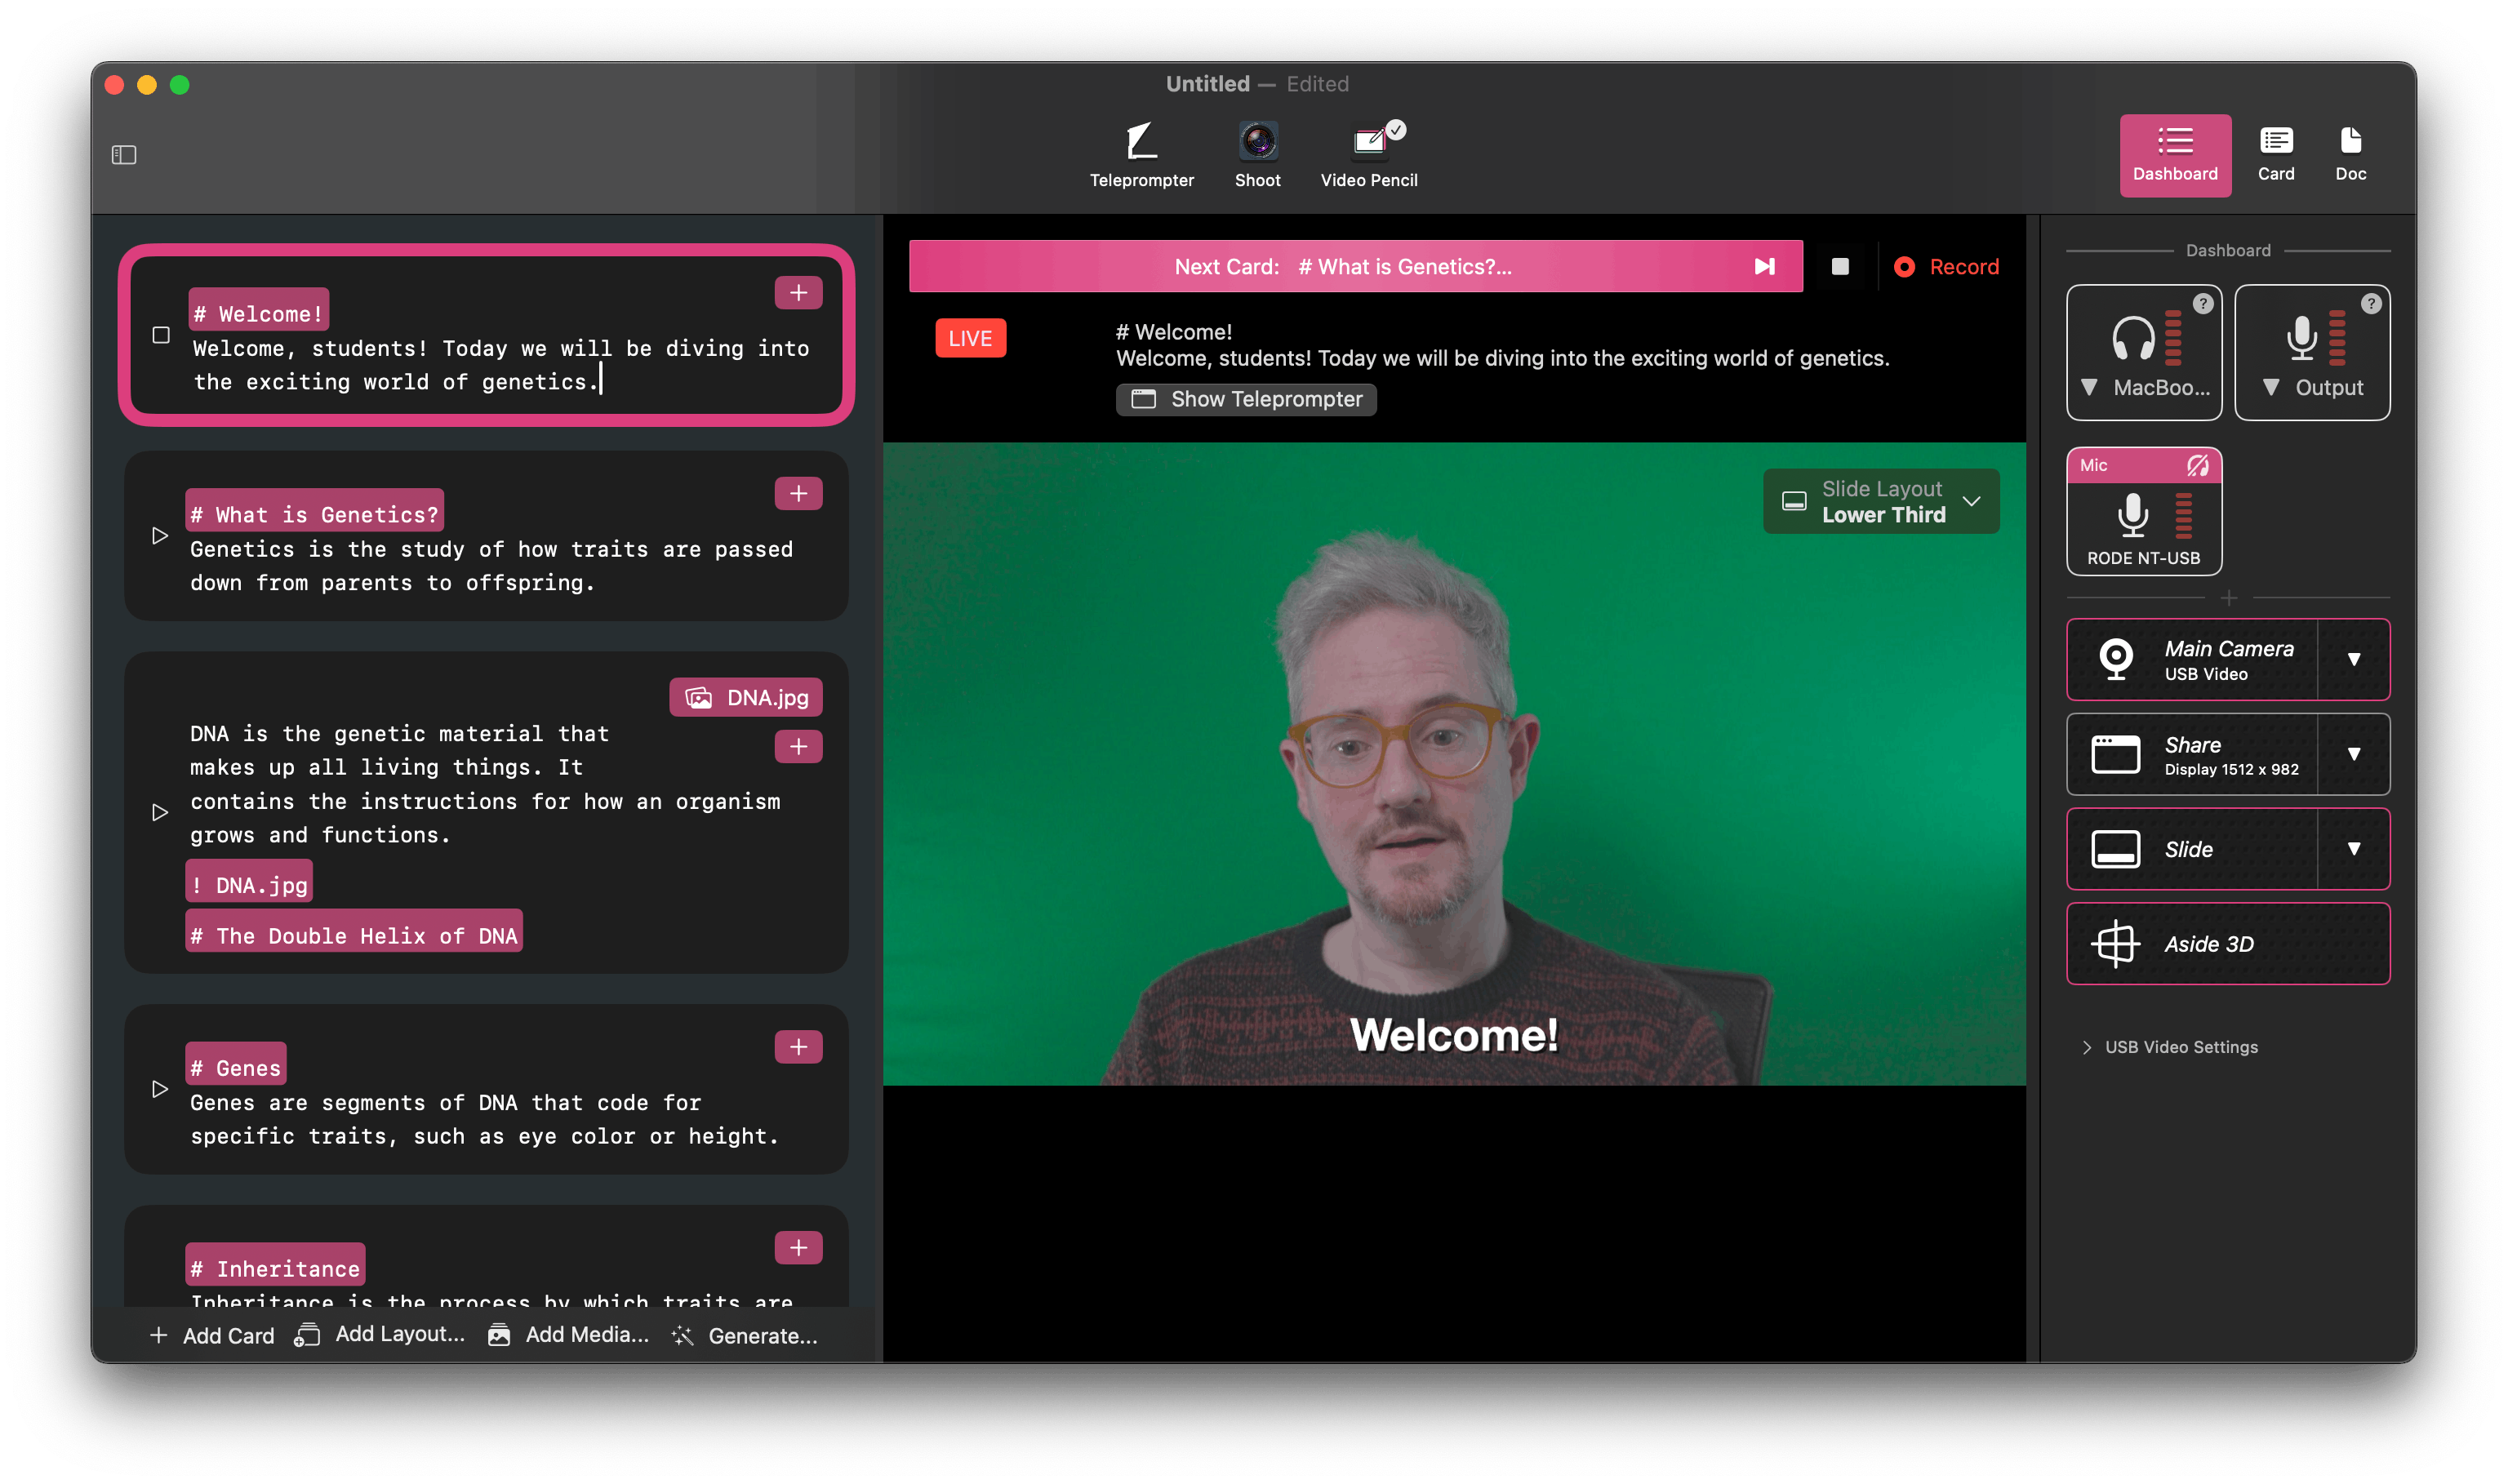Start recording with Record button

1946,267
